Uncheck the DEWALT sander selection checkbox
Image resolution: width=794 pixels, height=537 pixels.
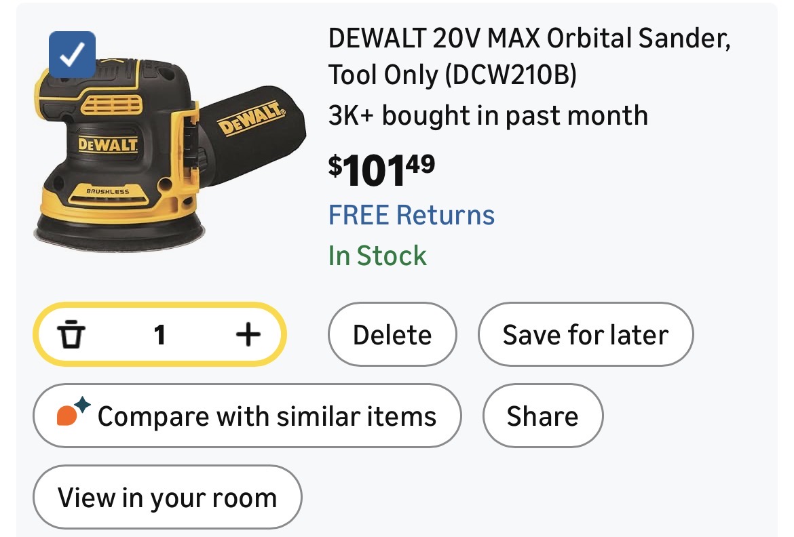(x=73, y=55)
